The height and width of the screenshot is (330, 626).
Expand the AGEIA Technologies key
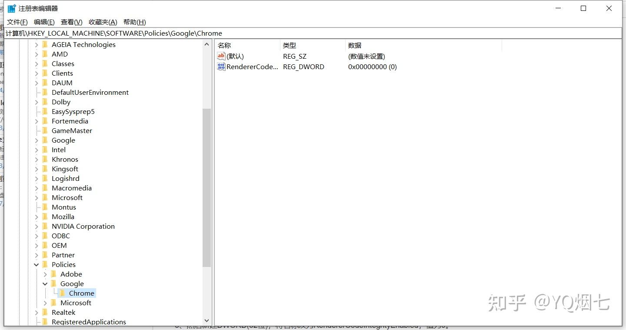37,45
